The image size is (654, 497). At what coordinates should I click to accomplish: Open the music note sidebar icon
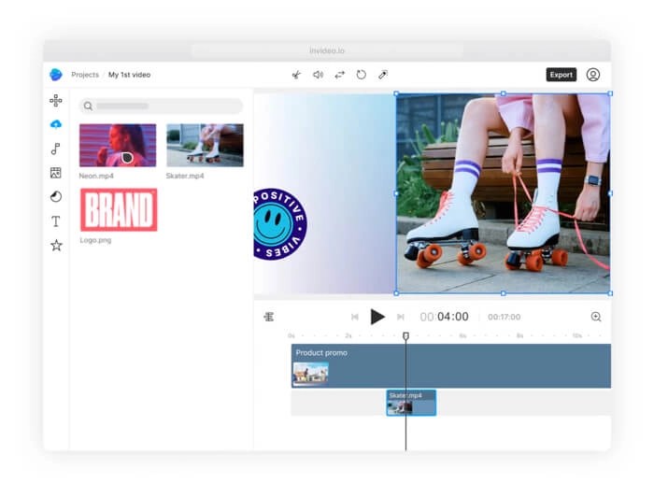(x=55, y=149)
